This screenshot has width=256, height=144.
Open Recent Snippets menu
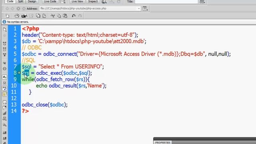click(x=4, y=119)
